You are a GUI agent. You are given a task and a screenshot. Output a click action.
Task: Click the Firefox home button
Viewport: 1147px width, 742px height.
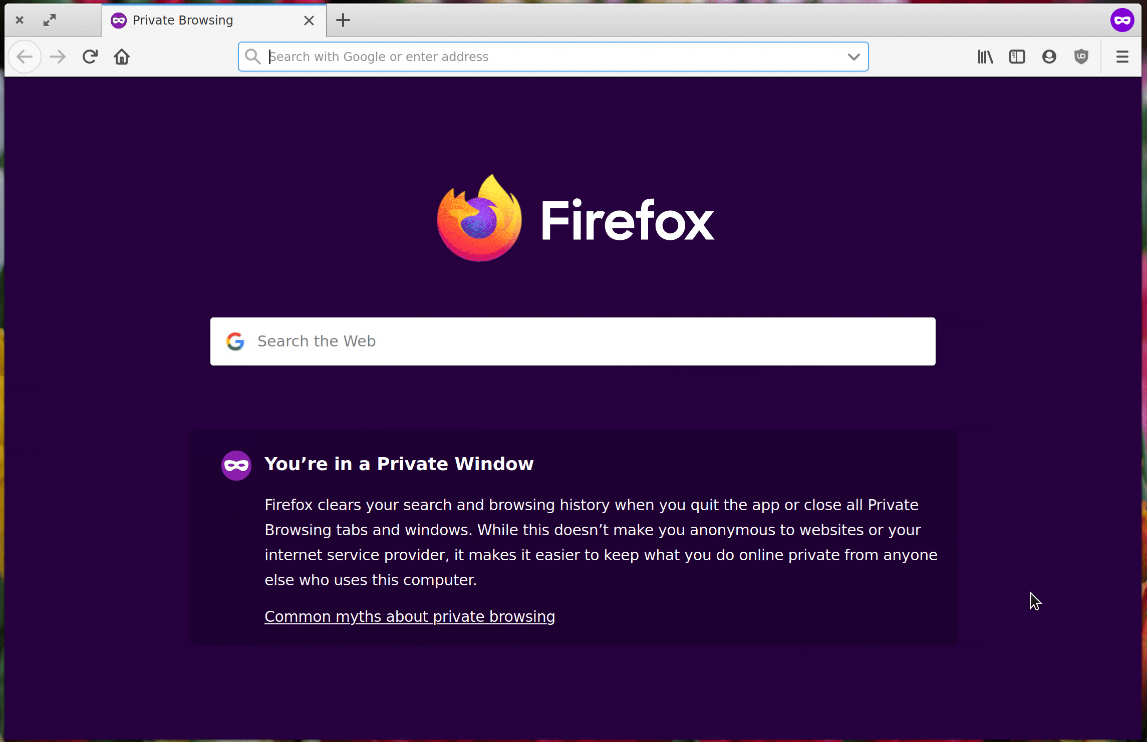[121, 56]
